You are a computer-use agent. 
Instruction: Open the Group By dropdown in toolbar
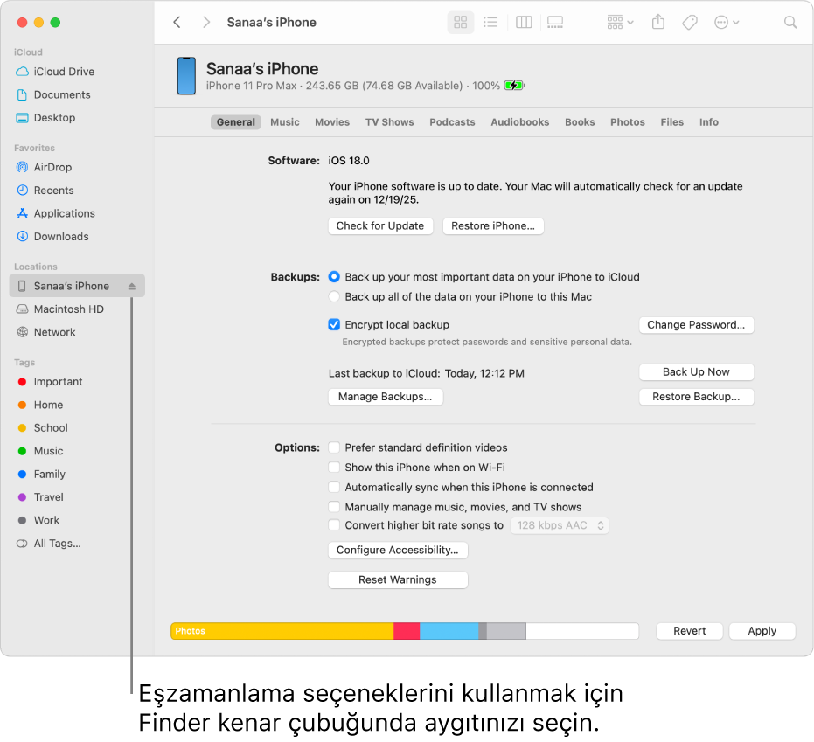click(620, 23)
